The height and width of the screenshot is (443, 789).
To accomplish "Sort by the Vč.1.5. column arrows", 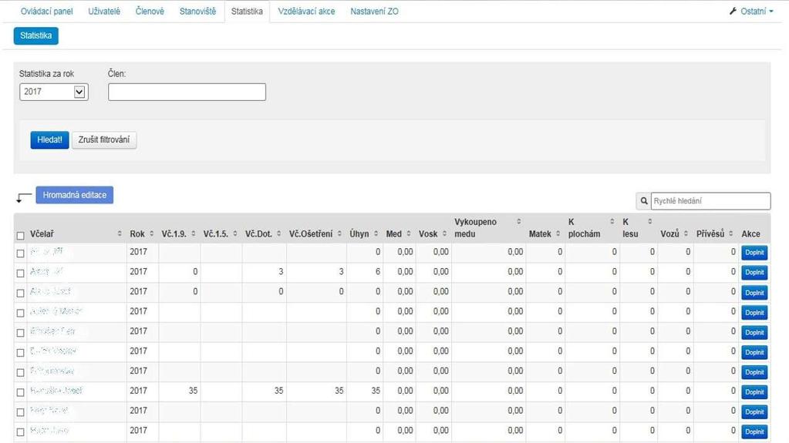I will 235,233.
